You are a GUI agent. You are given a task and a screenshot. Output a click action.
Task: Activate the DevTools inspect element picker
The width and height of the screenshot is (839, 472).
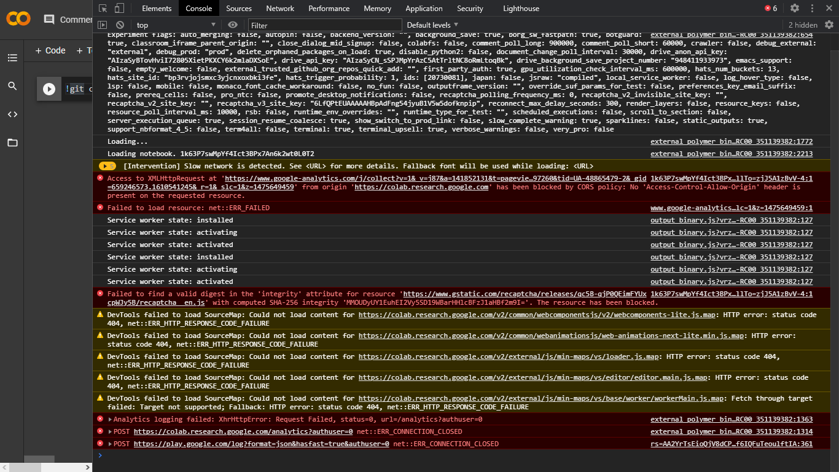[103, 9]
